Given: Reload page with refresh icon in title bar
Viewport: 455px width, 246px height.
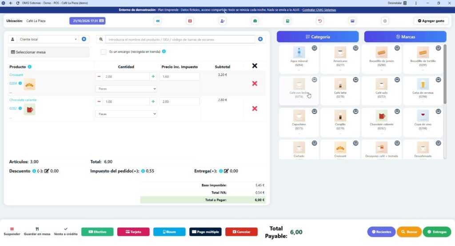Looking at the screenshot, I should click(x=18, y=3).
